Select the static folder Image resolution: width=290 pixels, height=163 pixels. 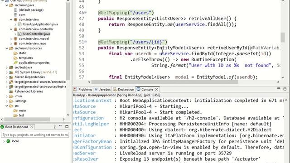pos(22,53)
